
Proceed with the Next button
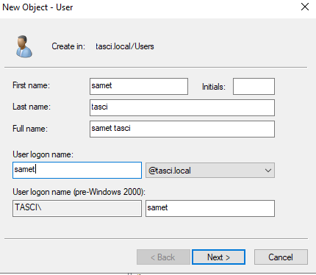[218, 257]
